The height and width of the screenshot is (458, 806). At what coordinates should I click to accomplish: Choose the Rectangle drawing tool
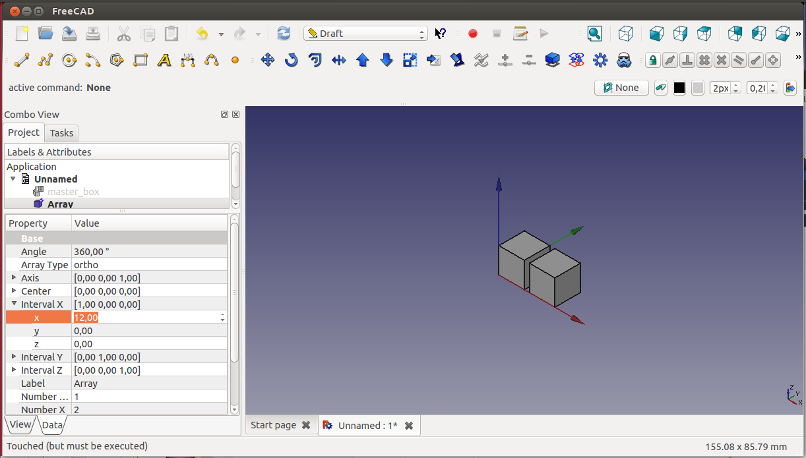tap(140, 61)
